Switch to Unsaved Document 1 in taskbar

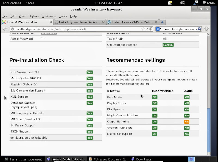click(108, 159)
